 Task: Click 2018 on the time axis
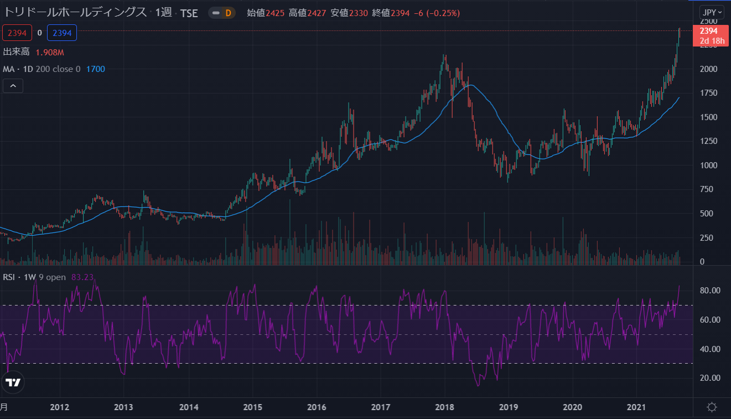tap(444, 407)
